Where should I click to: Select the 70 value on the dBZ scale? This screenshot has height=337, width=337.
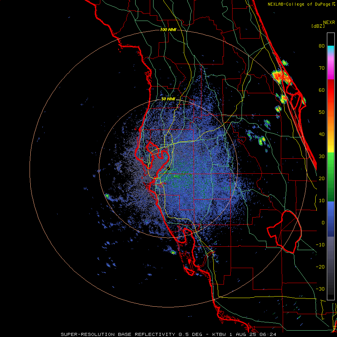pos(322,68)
